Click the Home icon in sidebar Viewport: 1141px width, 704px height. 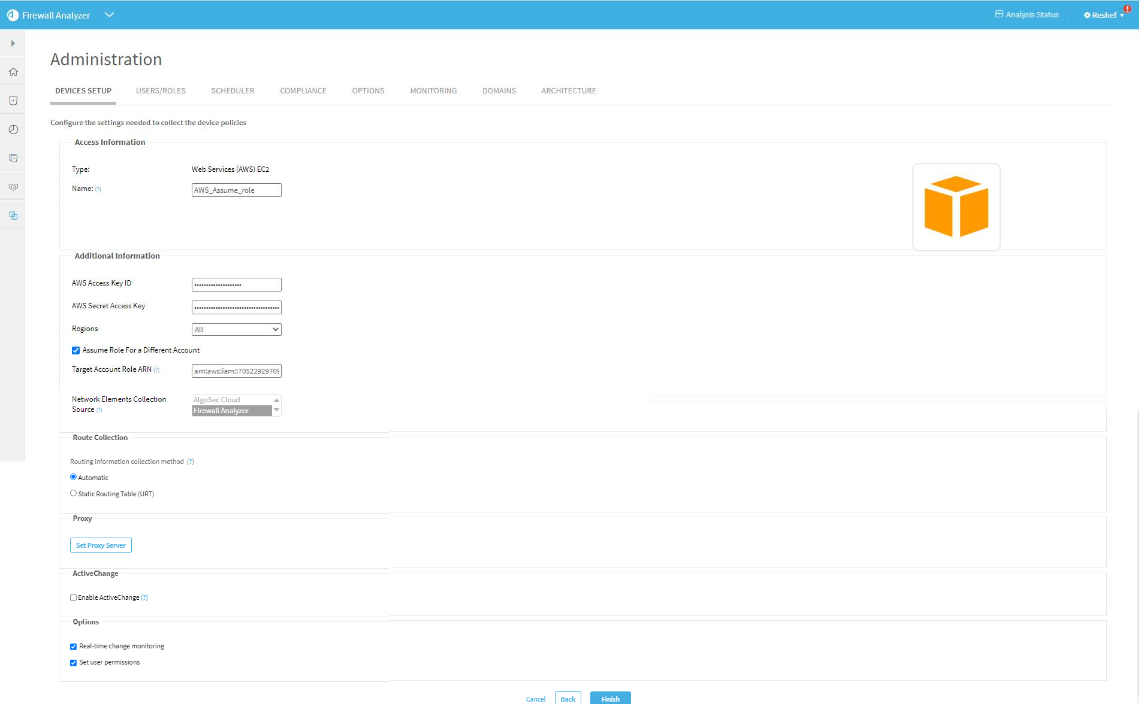click(x=13, y=72)
